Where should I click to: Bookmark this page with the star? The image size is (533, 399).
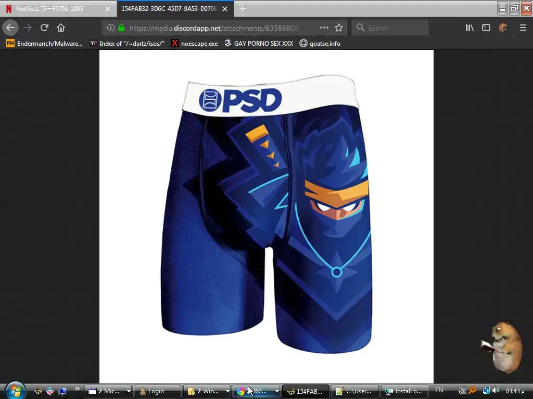click(338, 28)
